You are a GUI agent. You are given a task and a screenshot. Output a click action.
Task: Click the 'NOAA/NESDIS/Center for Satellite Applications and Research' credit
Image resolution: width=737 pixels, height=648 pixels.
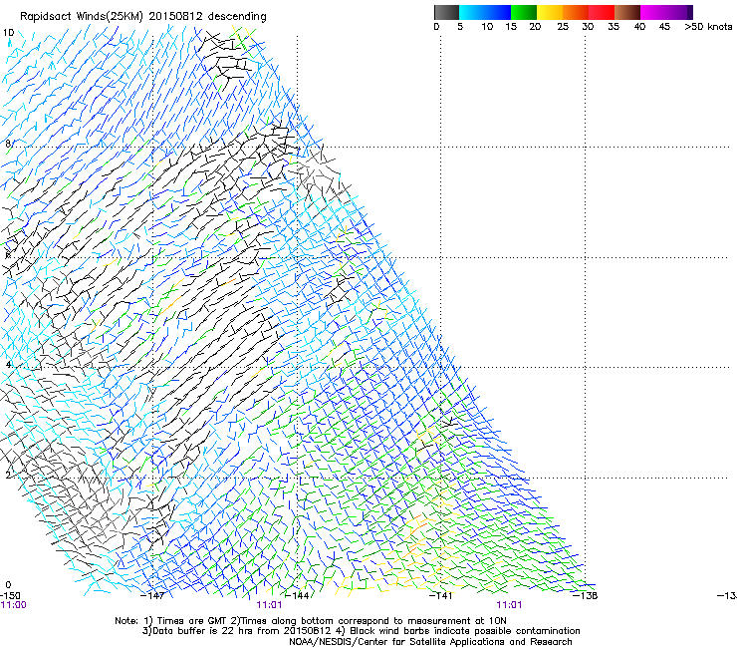pos(430,642)
